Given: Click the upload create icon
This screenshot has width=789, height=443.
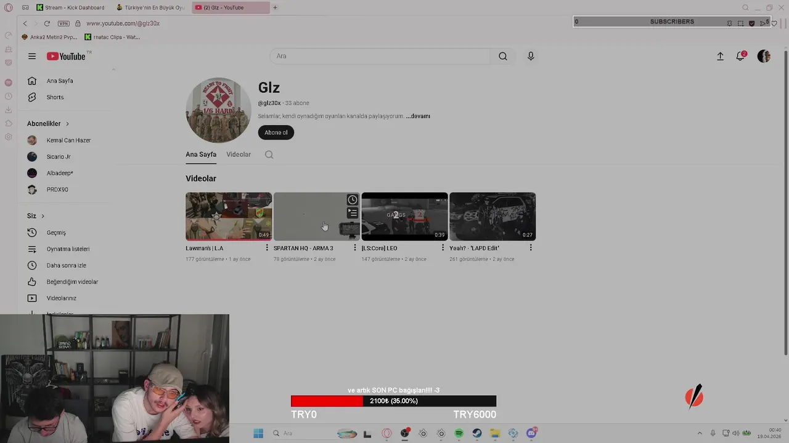Looking at the screenshot, I should pyautogui.click(x=720, y=56).
